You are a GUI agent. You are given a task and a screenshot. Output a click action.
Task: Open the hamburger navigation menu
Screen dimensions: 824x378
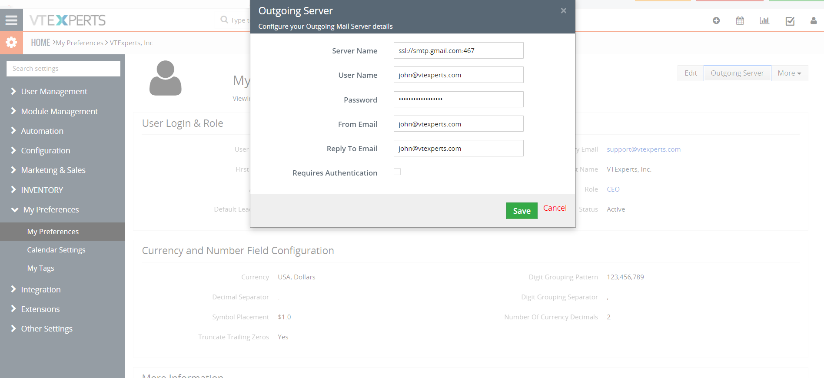click(11, 20)
